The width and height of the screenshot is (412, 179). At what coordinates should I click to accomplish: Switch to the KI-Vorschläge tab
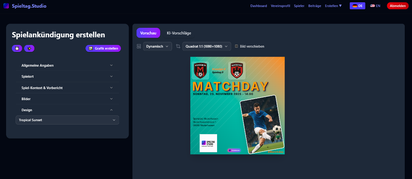(179, 33)
